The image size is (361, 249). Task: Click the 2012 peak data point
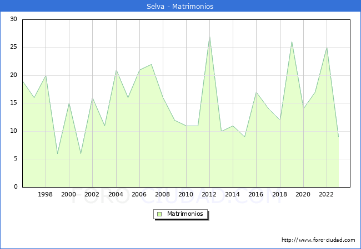tap(209, 37)
